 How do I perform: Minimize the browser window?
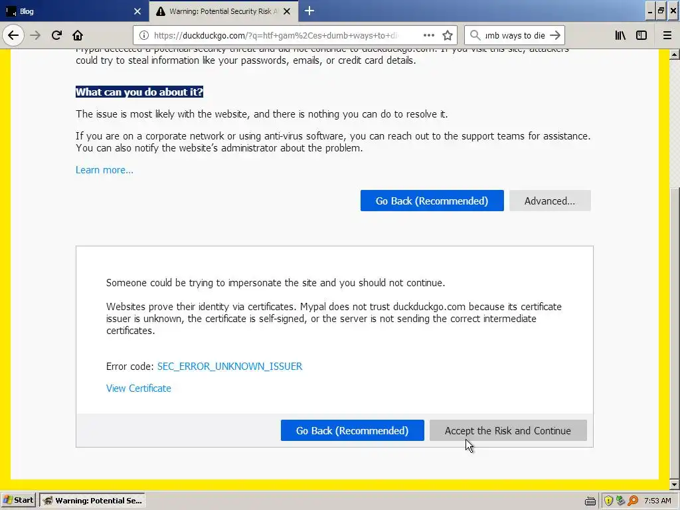pyautogui.click(x=649, y=11)
